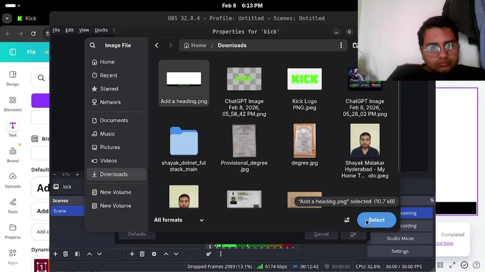485x272 pixels.
Task: Click Home in the path bar
Action: (x=195, y=45)
